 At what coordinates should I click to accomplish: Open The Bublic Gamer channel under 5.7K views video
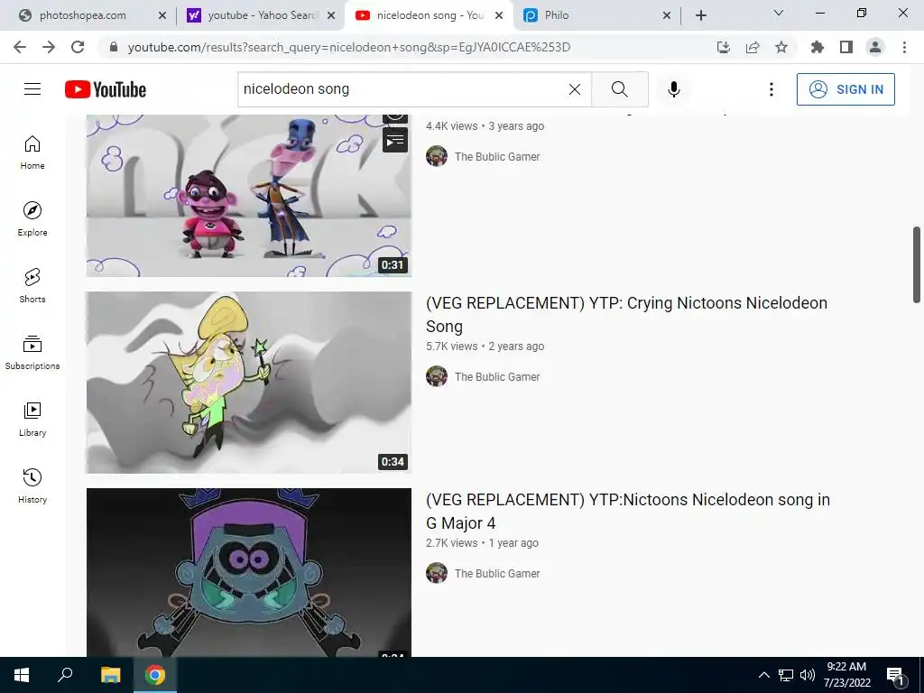click(497, 376)
